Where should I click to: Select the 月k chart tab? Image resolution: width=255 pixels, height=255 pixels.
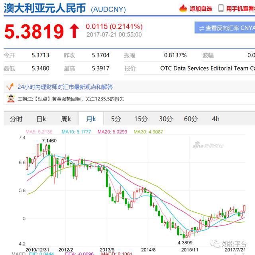coord(91,119)
